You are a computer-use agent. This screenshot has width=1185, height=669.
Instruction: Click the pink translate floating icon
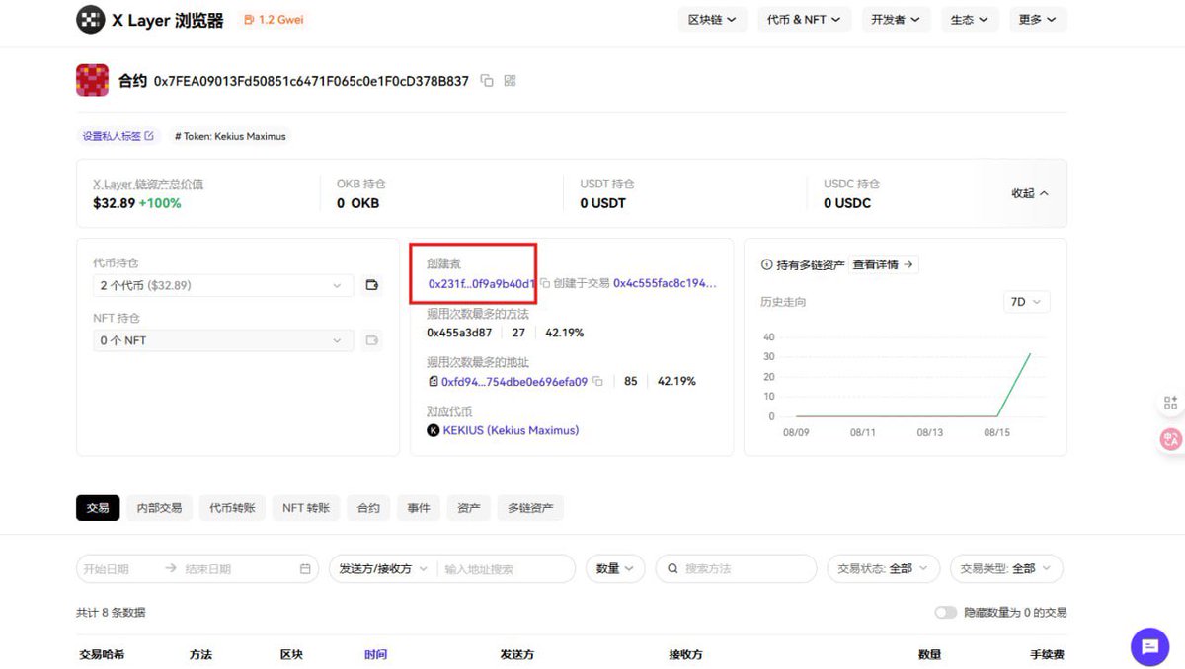pos(1171,440)
